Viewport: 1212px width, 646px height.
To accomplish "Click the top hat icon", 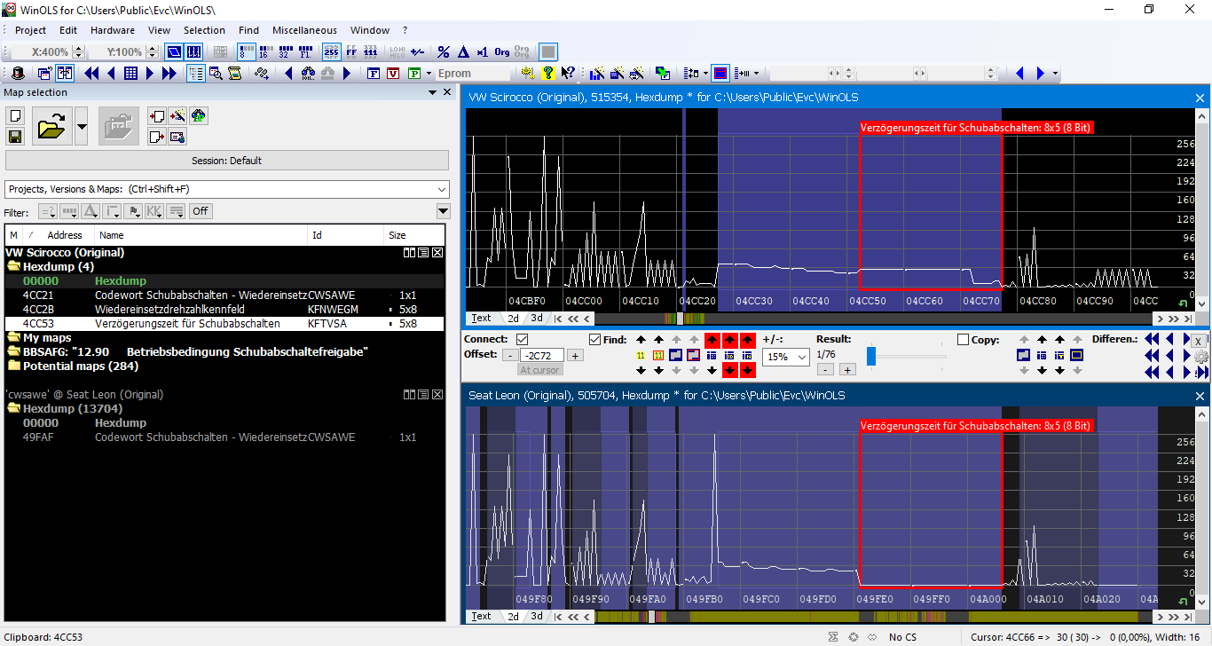I will [x=18, y=73].
